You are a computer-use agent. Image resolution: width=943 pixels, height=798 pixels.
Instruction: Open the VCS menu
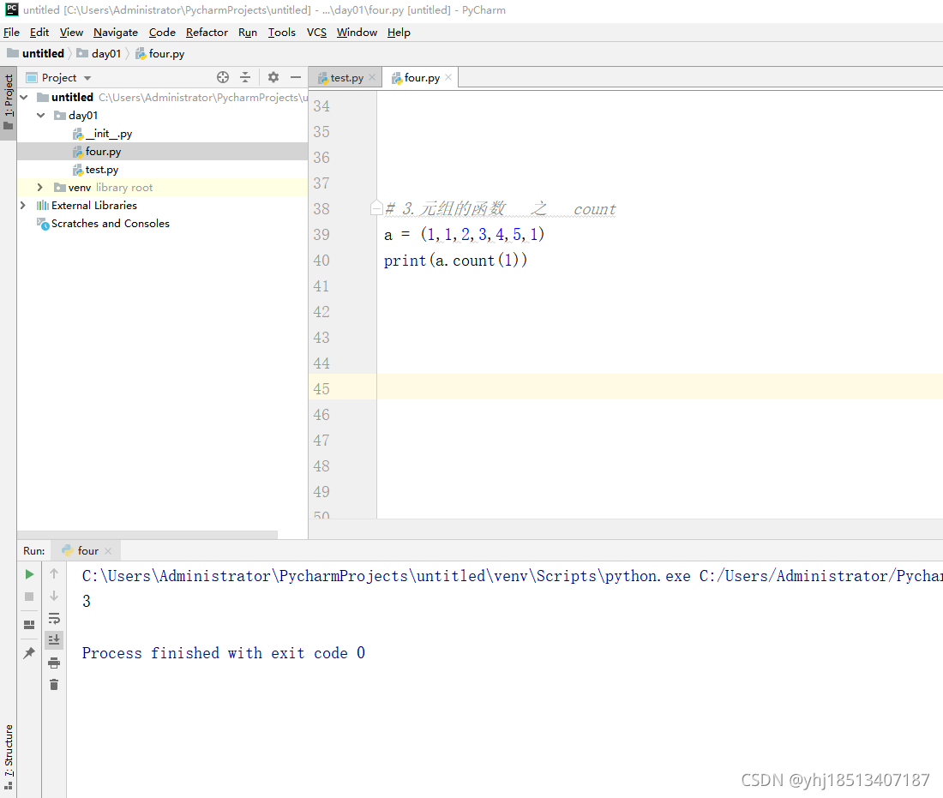(x=316, y=32)
